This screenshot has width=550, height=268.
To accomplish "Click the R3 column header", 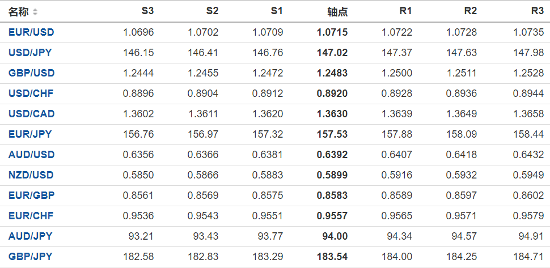I will [x=537, y=11].
